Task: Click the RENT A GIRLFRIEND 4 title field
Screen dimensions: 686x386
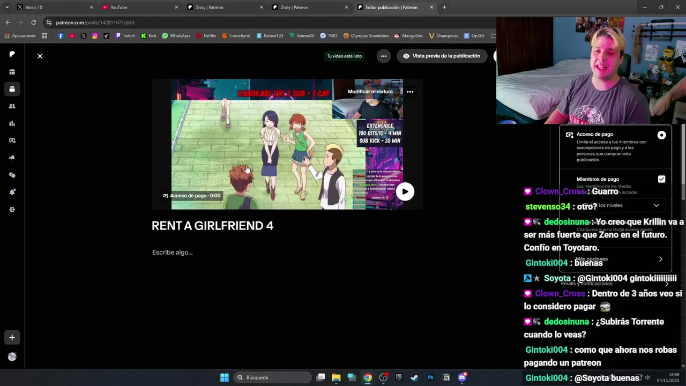Action: click(x=212, y=226)
